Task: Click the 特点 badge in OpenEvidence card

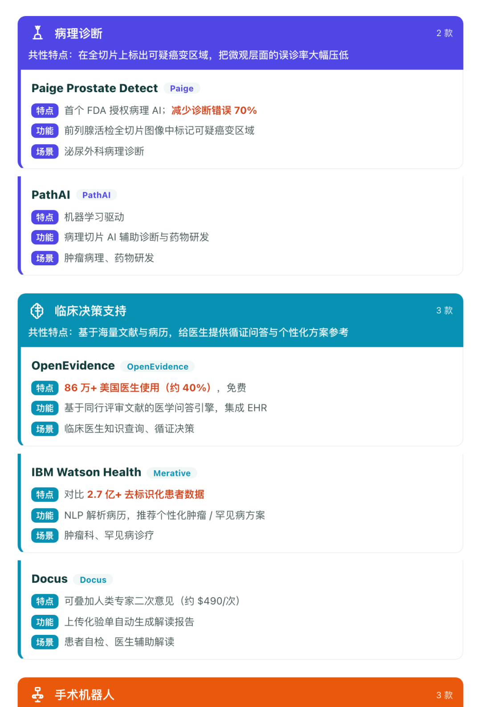Action: coord(45,388)
